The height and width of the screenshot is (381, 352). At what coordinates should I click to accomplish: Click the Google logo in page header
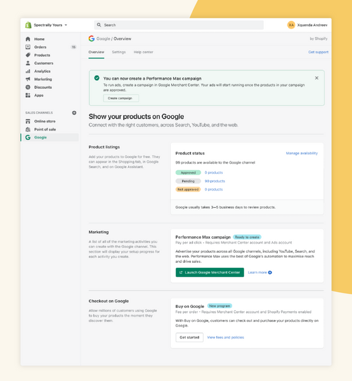pos(91,38)
